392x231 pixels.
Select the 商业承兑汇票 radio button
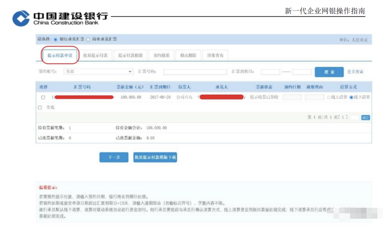[x=88, y=40]
